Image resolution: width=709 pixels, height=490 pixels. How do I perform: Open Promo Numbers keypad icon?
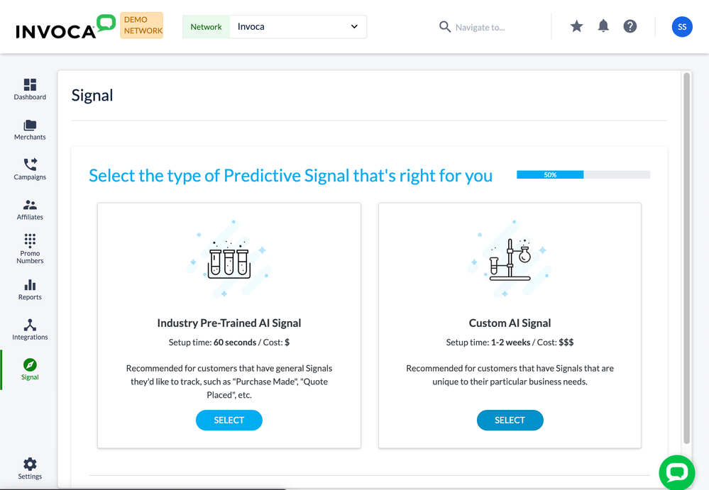pos(30,240)
